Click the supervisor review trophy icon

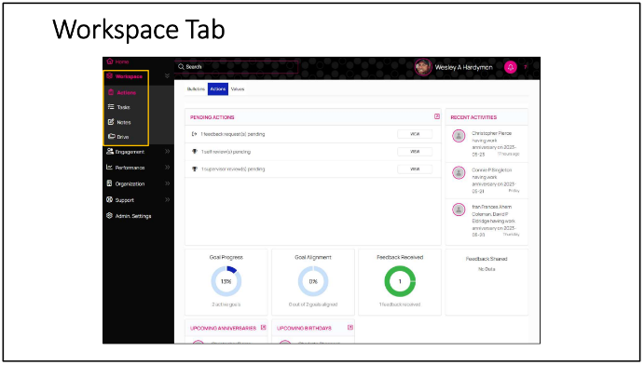pos(195,169)
